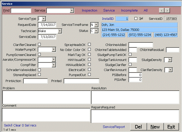Check the ClarifierCleaned checkbox
This screenshot has width=182, height=132.
(x=39, y=44)
